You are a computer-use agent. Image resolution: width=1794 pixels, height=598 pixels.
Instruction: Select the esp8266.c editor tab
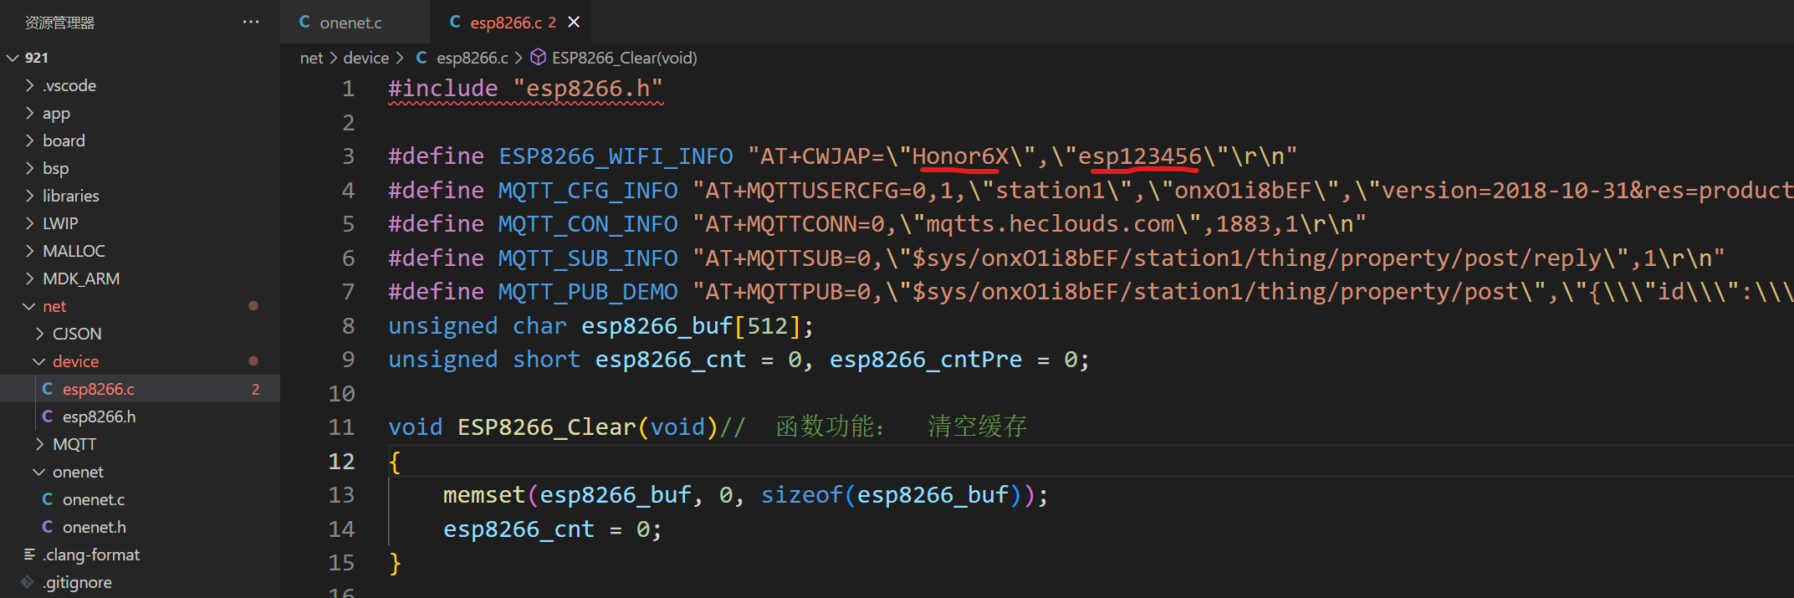(x=506, y=23)
